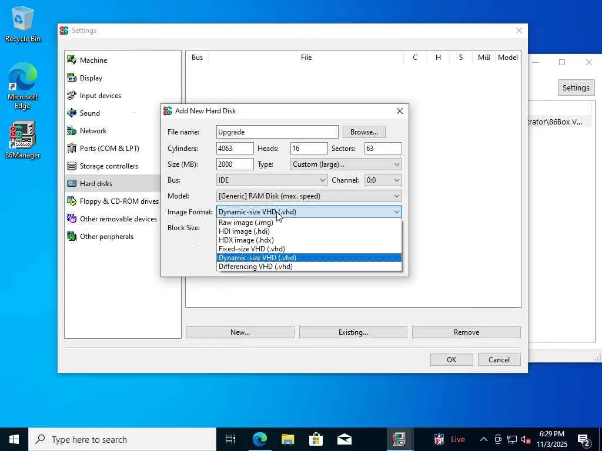
Task: Select HDI image (.hdi) format option
Action: [x=309, y=231]
